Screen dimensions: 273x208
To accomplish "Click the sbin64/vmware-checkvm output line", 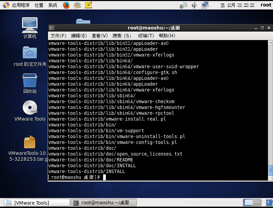I will (111, 101).
